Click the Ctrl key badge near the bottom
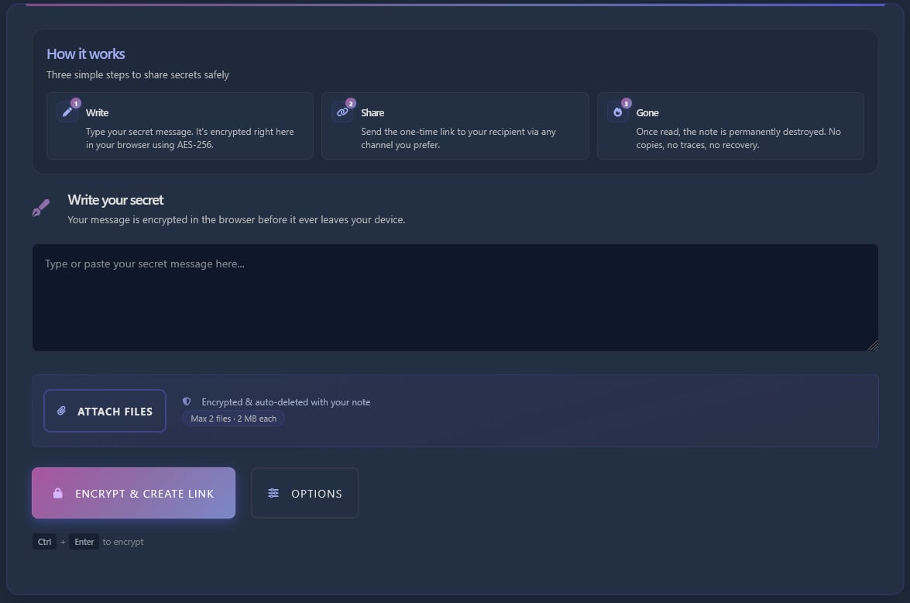The image size is (910, 603). point(44,541)
